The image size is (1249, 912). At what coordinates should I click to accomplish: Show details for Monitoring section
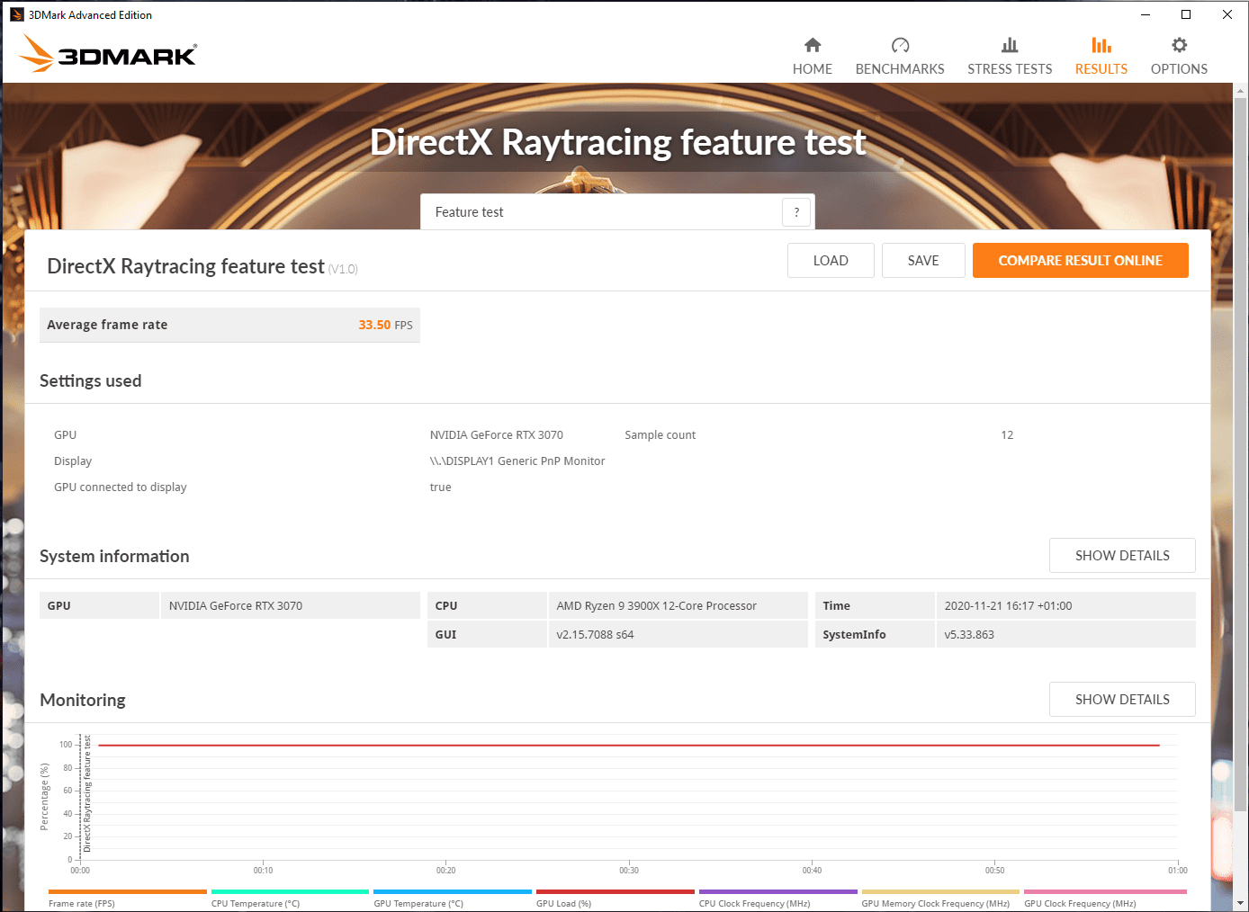coord(1122,700)
